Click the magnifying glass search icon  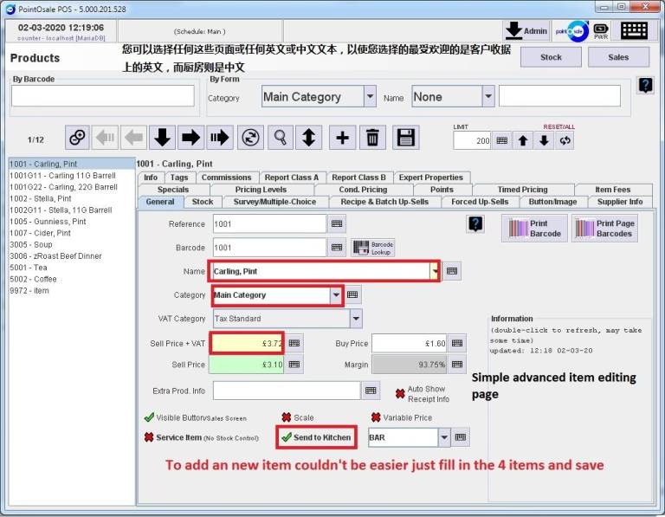[280, 138]
